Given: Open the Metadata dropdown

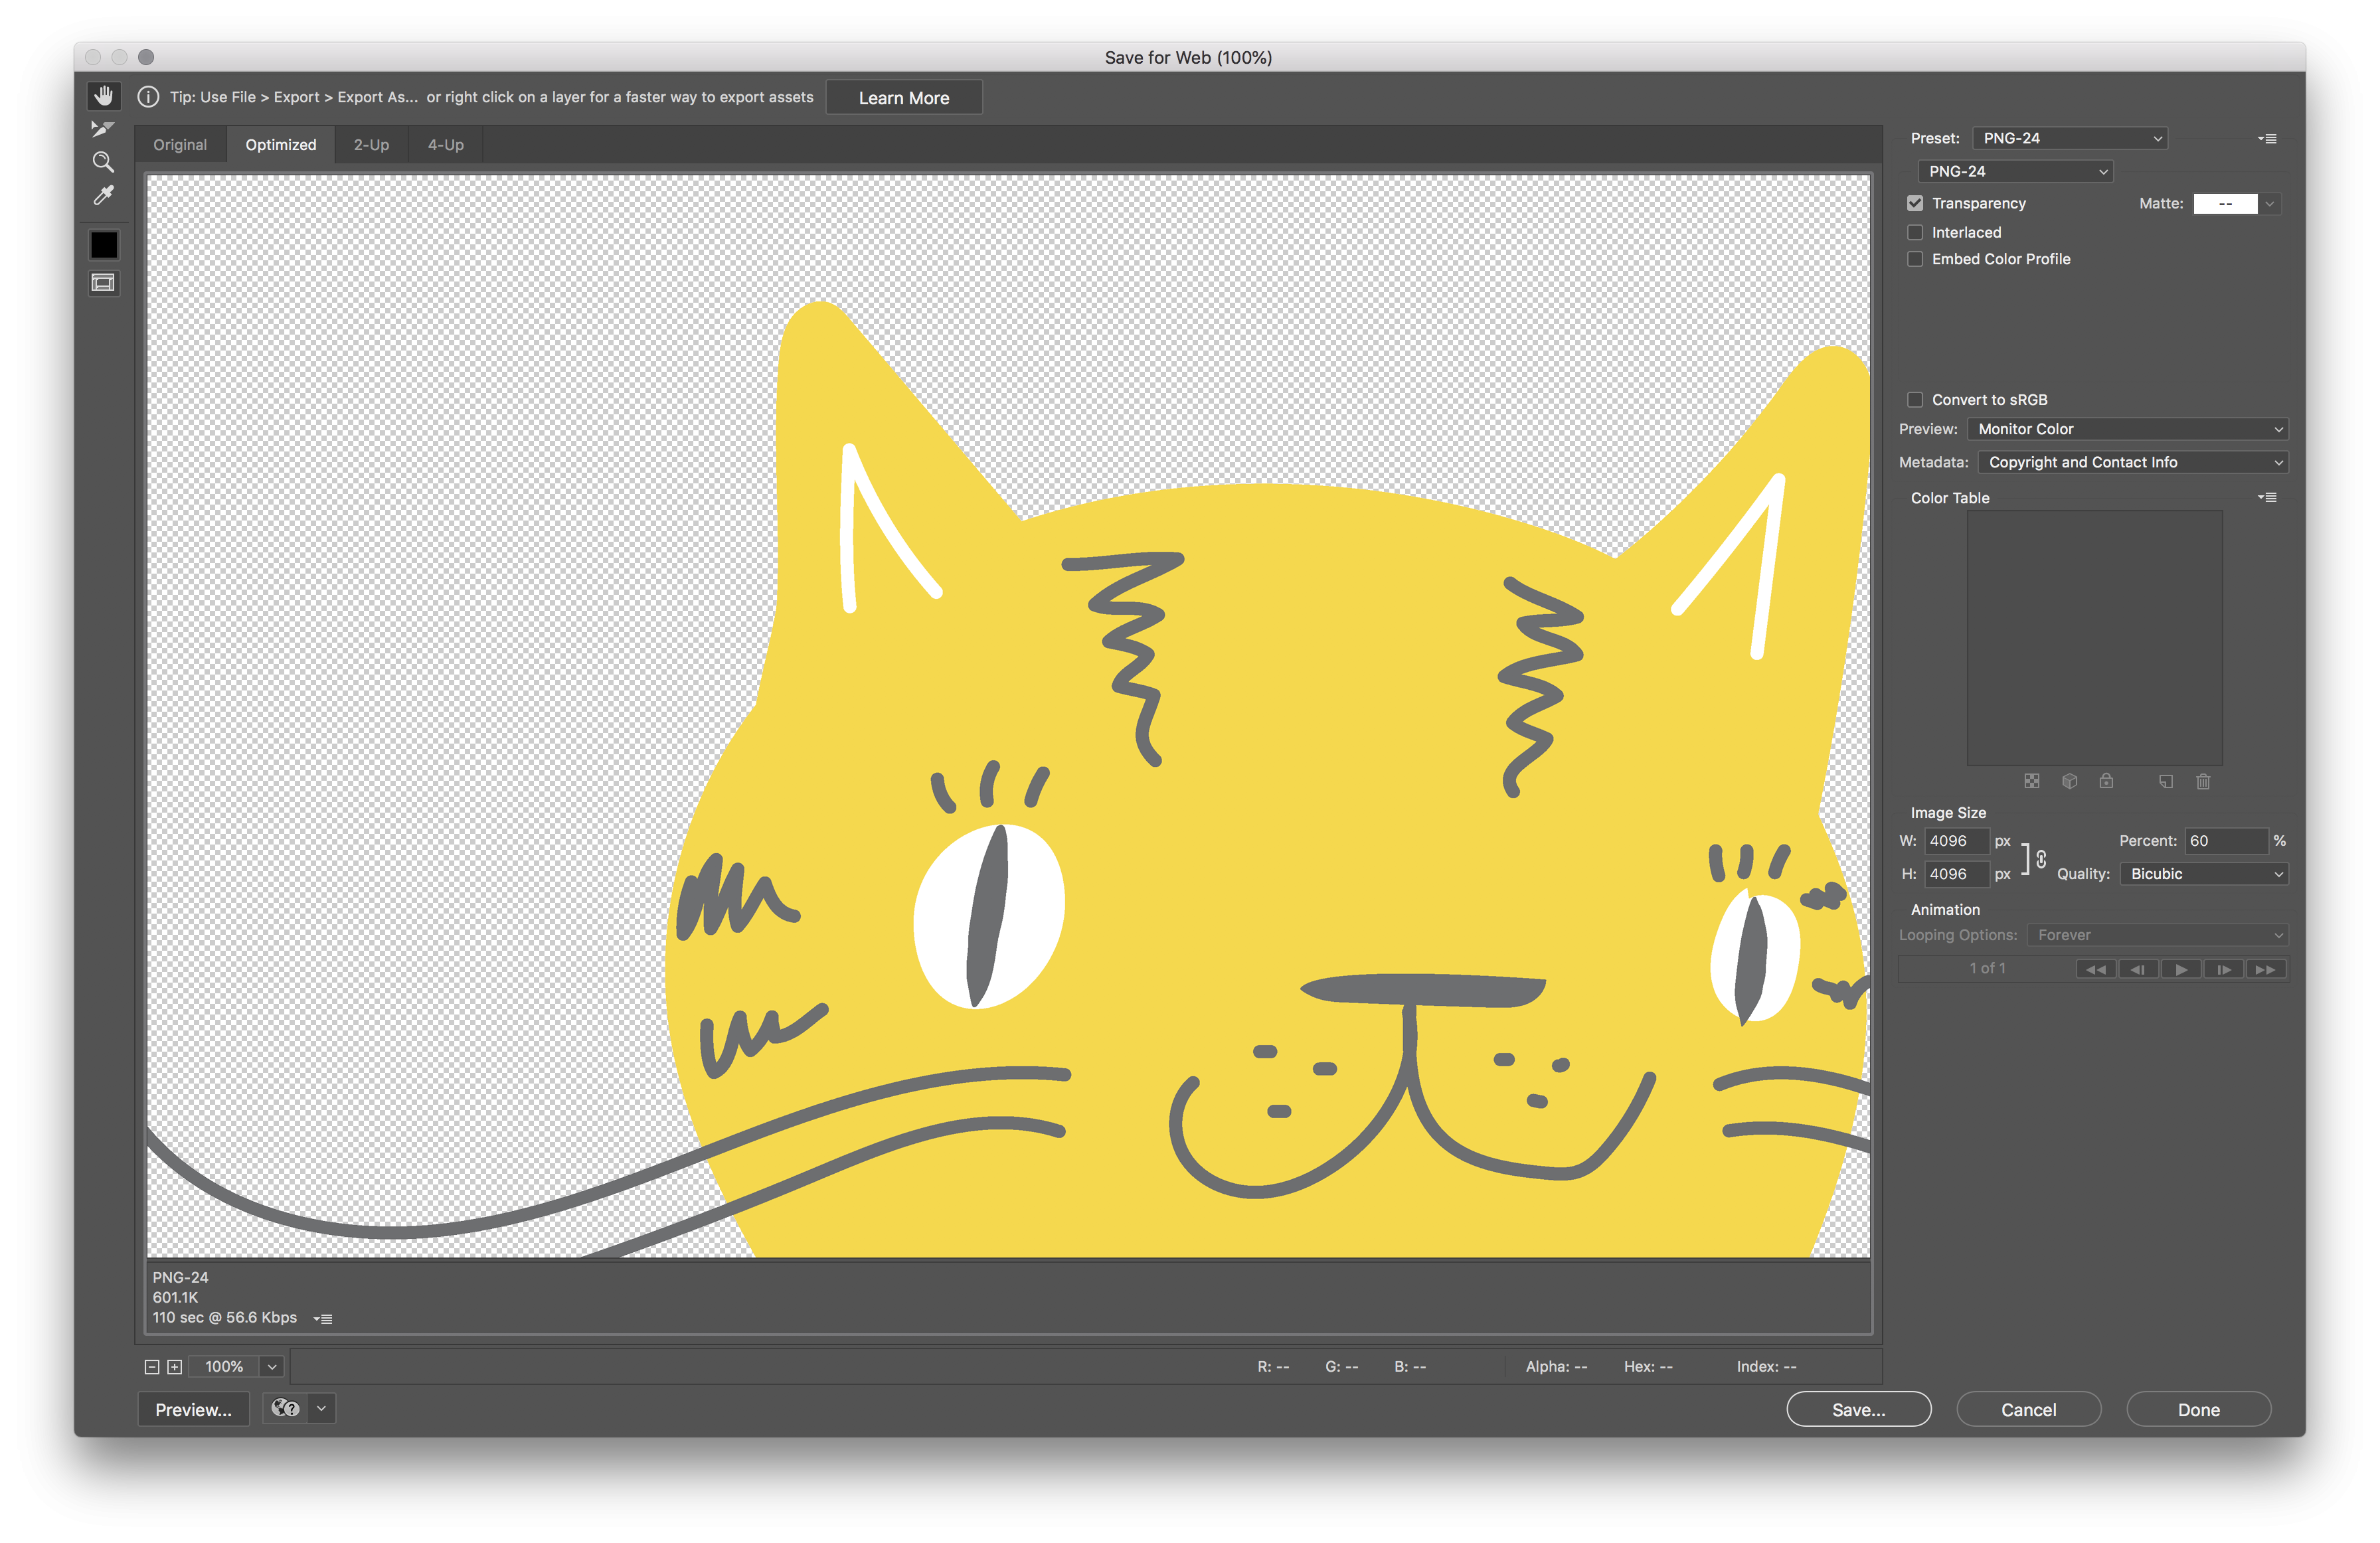Looking at the screenshot, I should (x=2133, y=462).
